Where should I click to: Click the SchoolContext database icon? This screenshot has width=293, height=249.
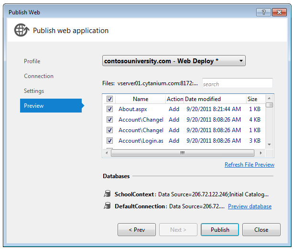(x=107, y=194)
